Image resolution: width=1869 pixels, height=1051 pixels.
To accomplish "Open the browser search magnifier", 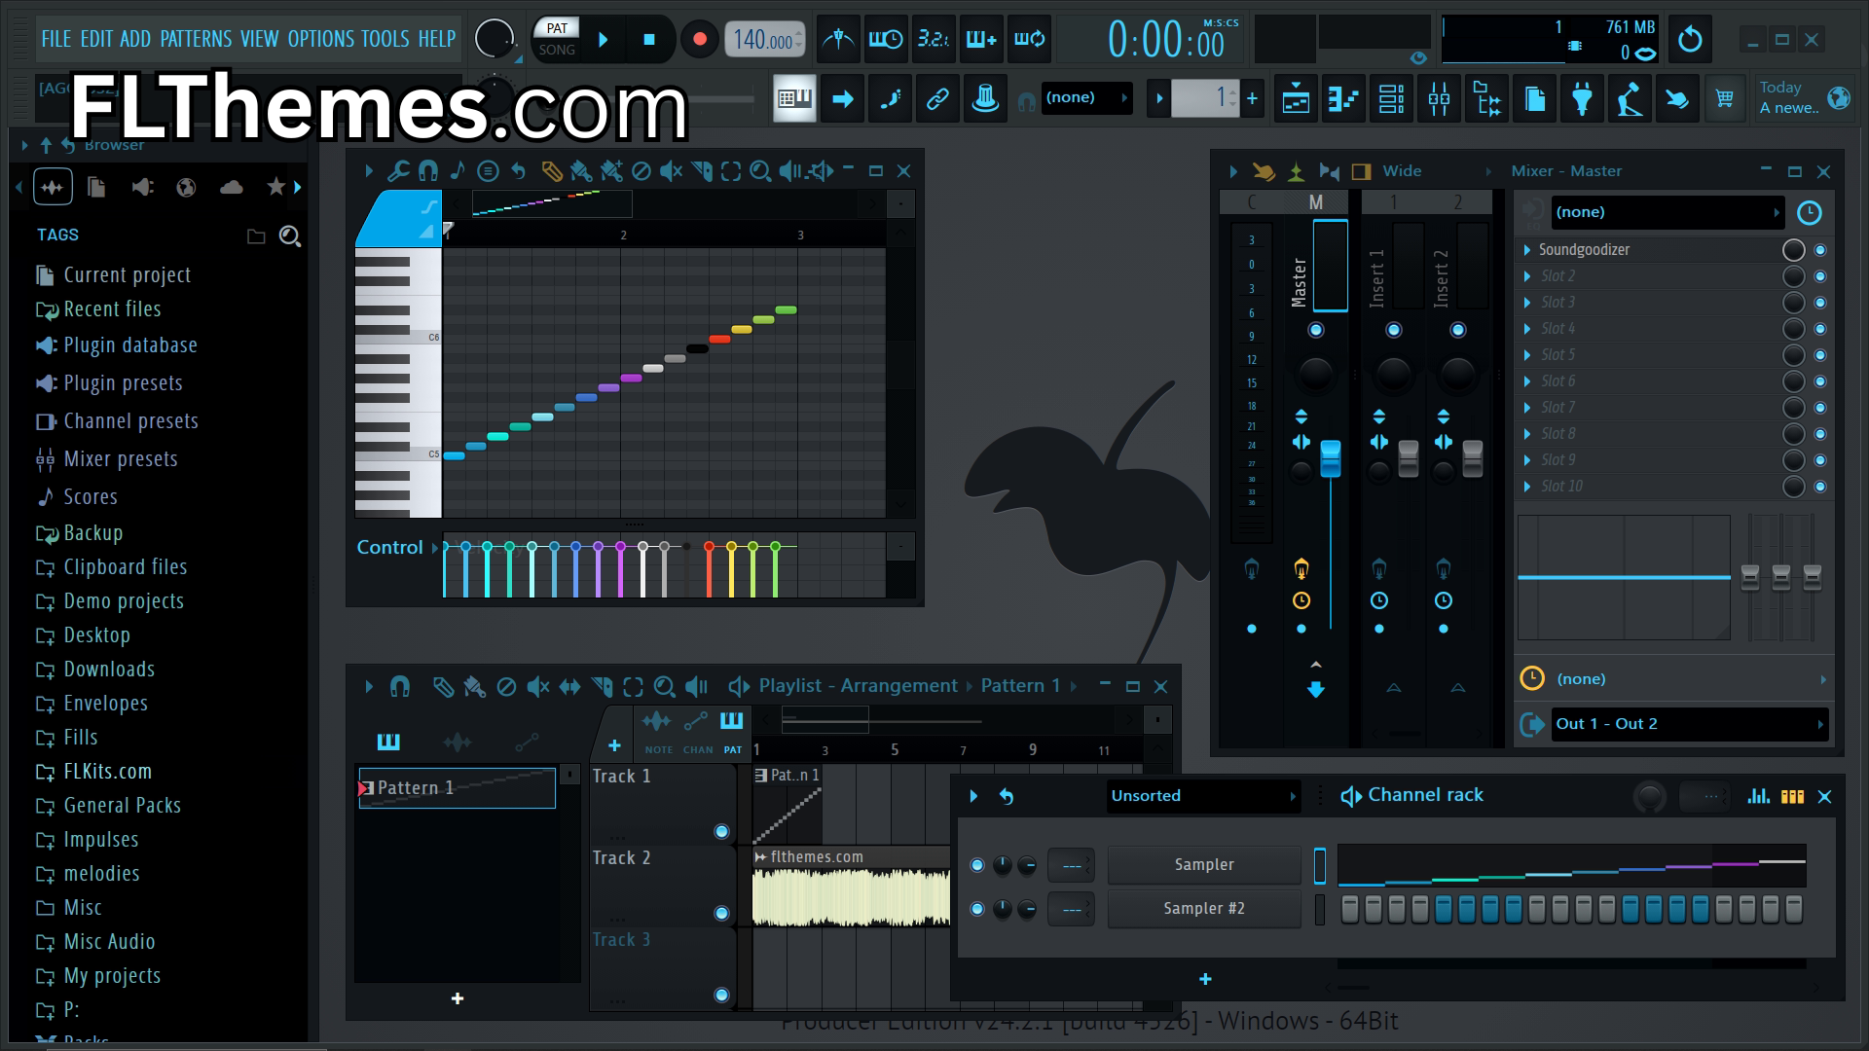I will click(x=289, y=236).
